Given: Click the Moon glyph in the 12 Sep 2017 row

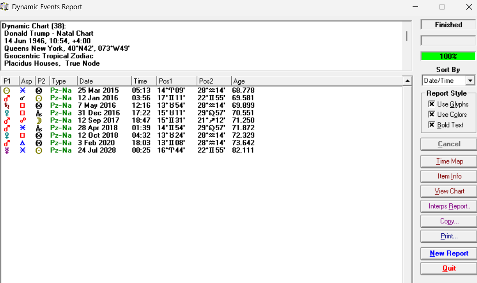Looking at the screenshot, I should pos(39,121).
